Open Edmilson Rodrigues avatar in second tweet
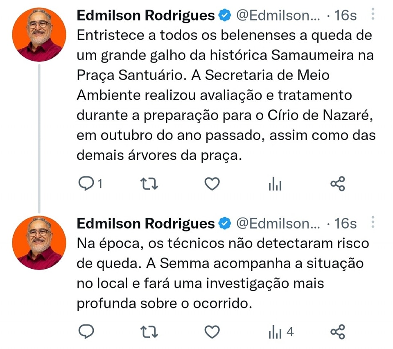Image resolution: width=393 pixels, height=349 pixels. click(x=39, y=242)
